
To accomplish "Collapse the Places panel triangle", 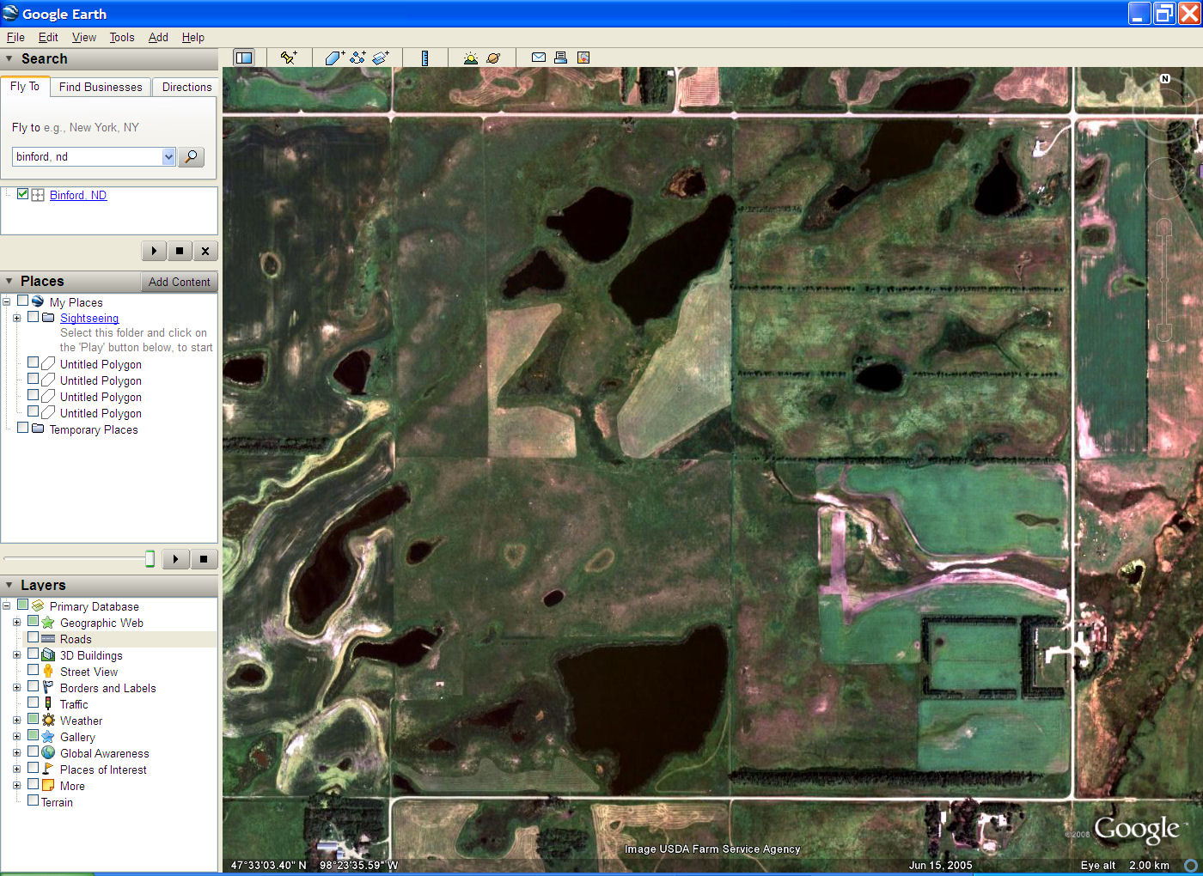I will [x=9, y=282].
